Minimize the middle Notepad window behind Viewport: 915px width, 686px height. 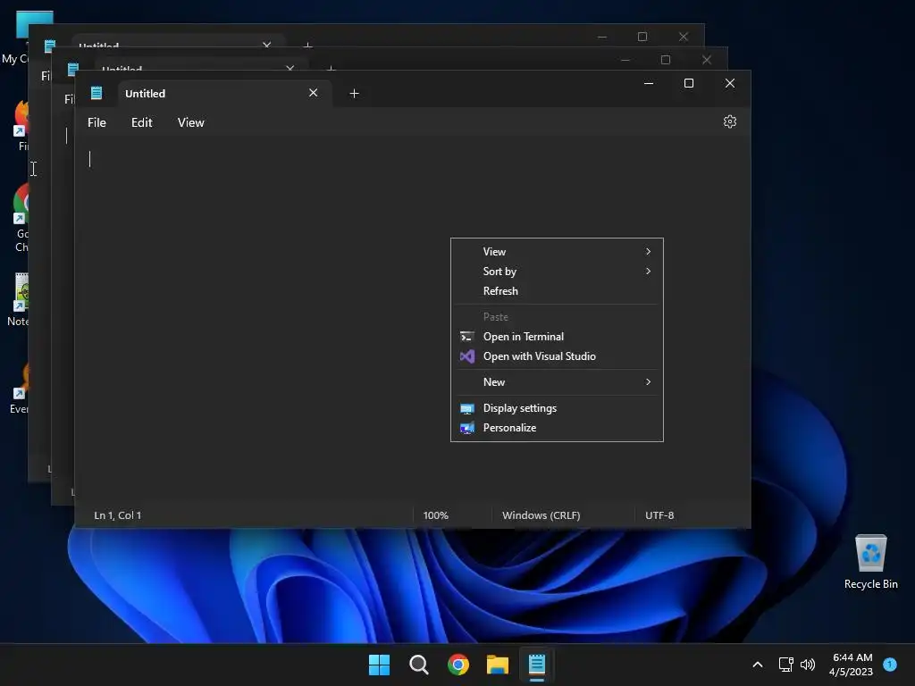(x=625, y=60)
